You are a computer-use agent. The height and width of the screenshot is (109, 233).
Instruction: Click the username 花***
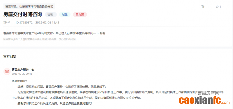[x=7, y=23]
